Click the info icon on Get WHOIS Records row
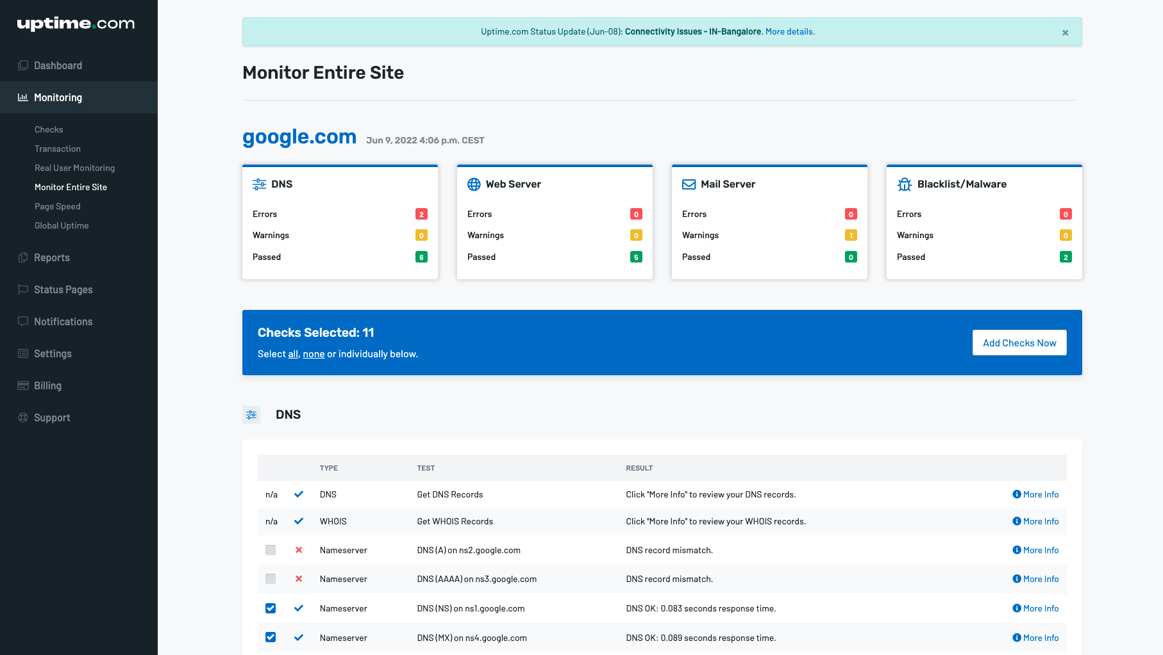 click(x=1017, y=521)
